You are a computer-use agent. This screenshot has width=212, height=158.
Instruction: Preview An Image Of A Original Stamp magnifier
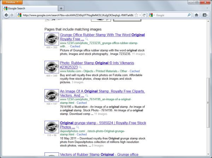[87, 96]
